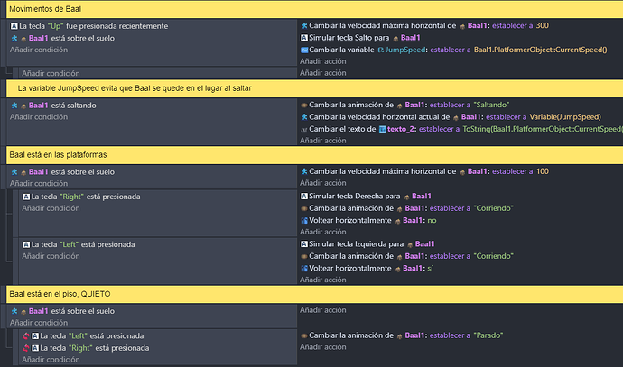The height and width of the screenshot is (367, 623).
Task: Click platformer icon of "Baal1 está saltando" condition
Action: (14, 106)
